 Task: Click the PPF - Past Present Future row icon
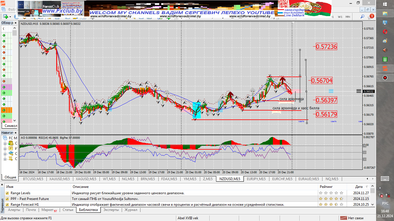click(7, 199)
